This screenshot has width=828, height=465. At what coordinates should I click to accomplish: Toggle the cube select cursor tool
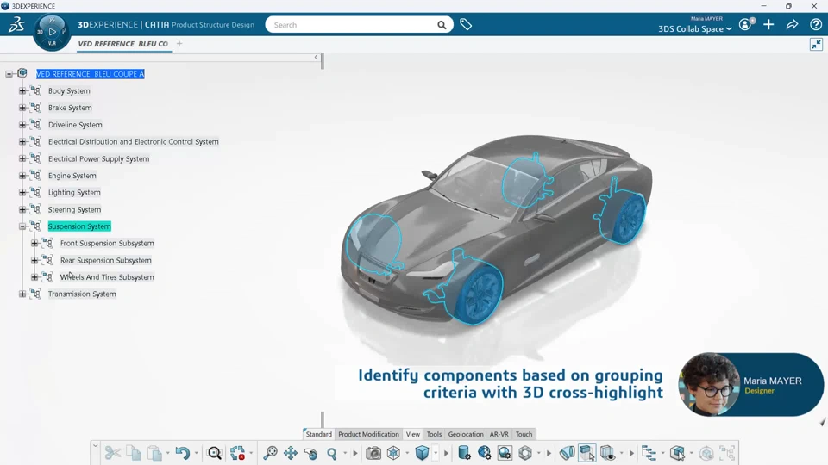[x=587, y=453]
